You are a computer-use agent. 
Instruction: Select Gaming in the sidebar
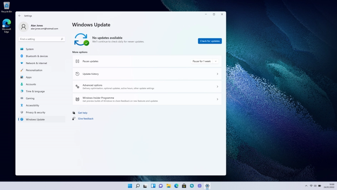[x=30, y=98]
